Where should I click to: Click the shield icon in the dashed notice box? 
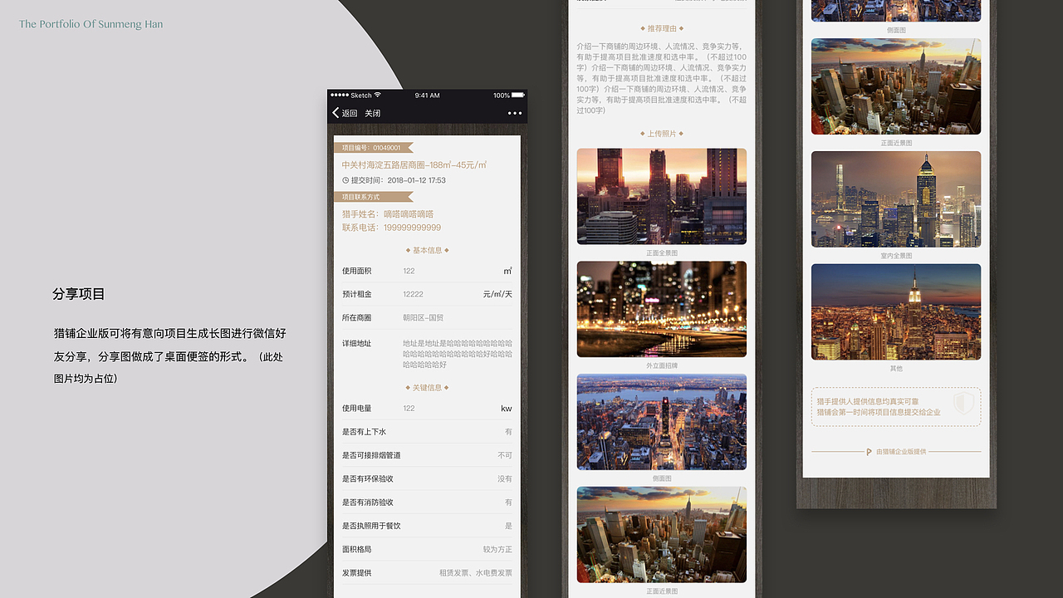point(963,404)
